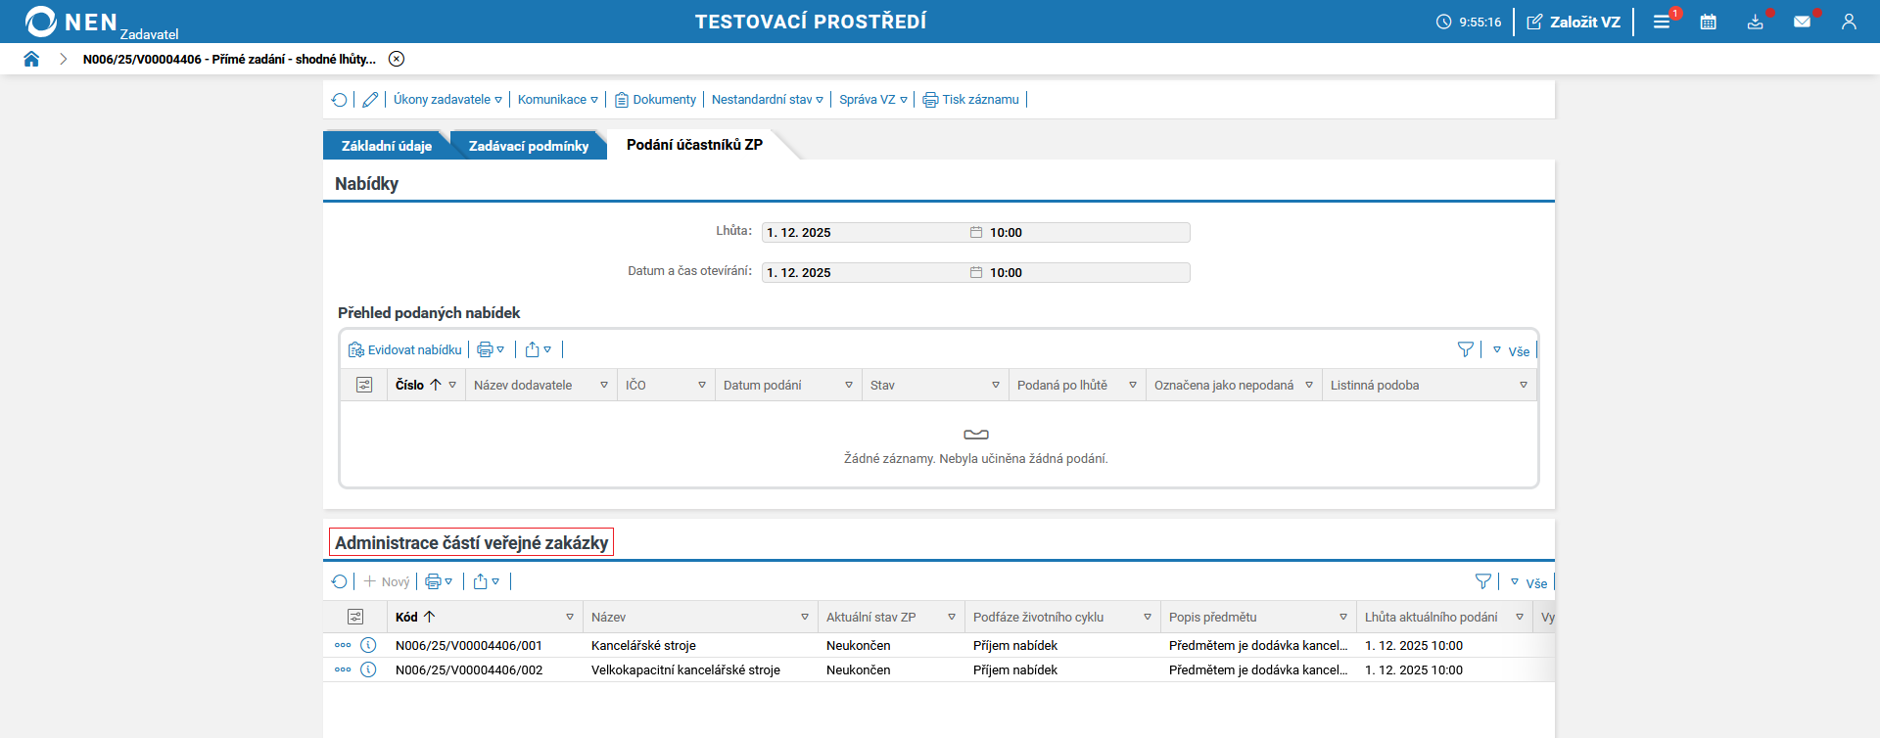Click the Založit VZ button

(x=1574, y=22)
